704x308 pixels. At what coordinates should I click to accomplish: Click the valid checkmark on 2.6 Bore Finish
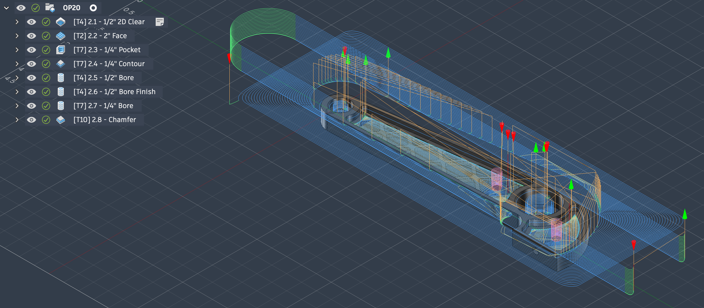(46, 92)
